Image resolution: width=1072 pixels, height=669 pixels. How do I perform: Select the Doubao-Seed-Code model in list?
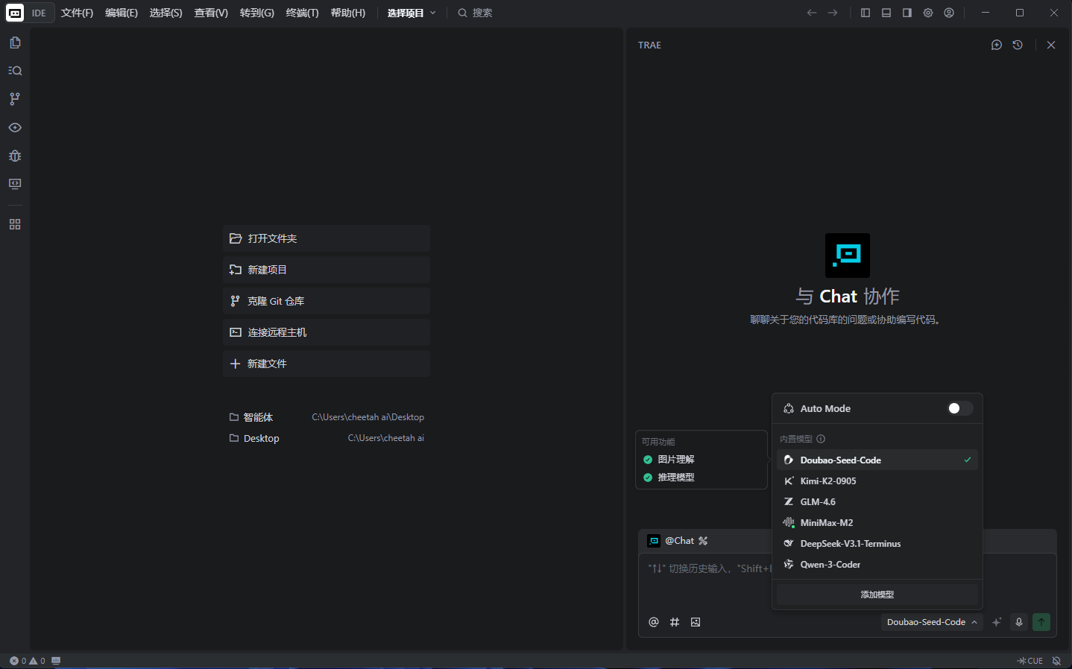coord(877,460)
